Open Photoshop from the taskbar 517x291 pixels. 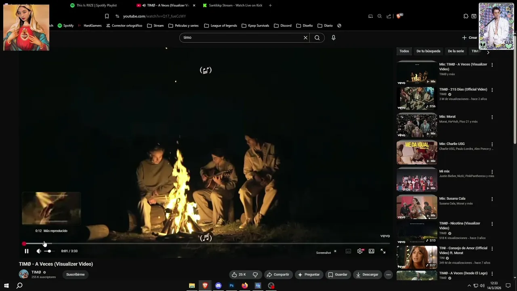coord(231,285)
